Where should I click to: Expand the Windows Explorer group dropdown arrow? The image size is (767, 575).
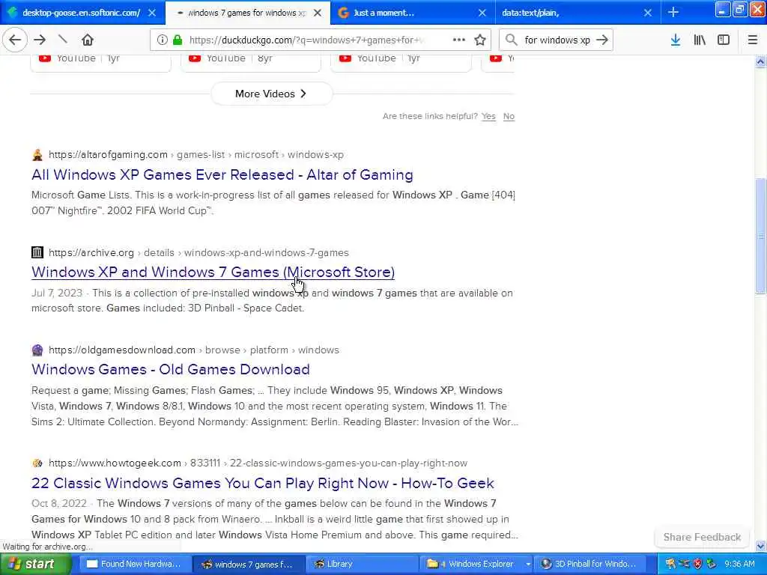pyautogui.click(x=528, y=565)
